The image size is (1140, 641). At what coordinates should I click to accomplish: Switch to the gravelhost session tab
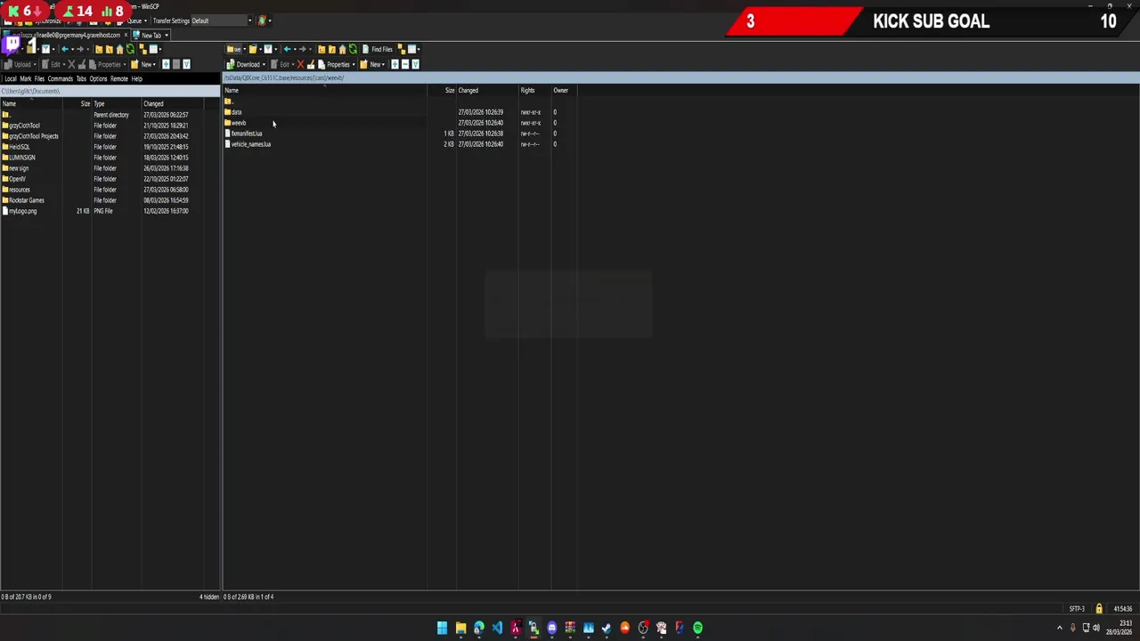coord(67,35)
